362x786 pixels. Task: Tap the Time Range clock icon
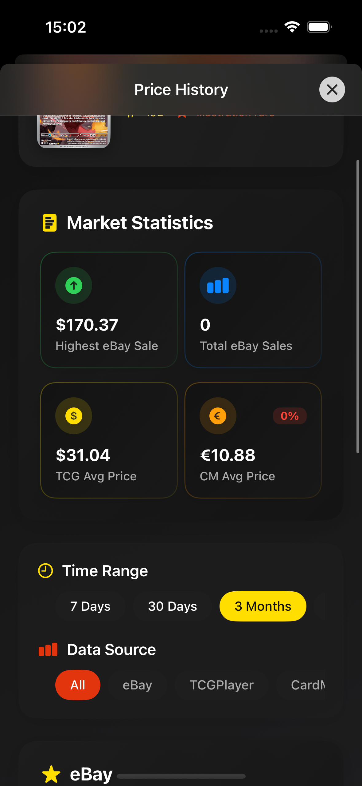tap(45, 571)
